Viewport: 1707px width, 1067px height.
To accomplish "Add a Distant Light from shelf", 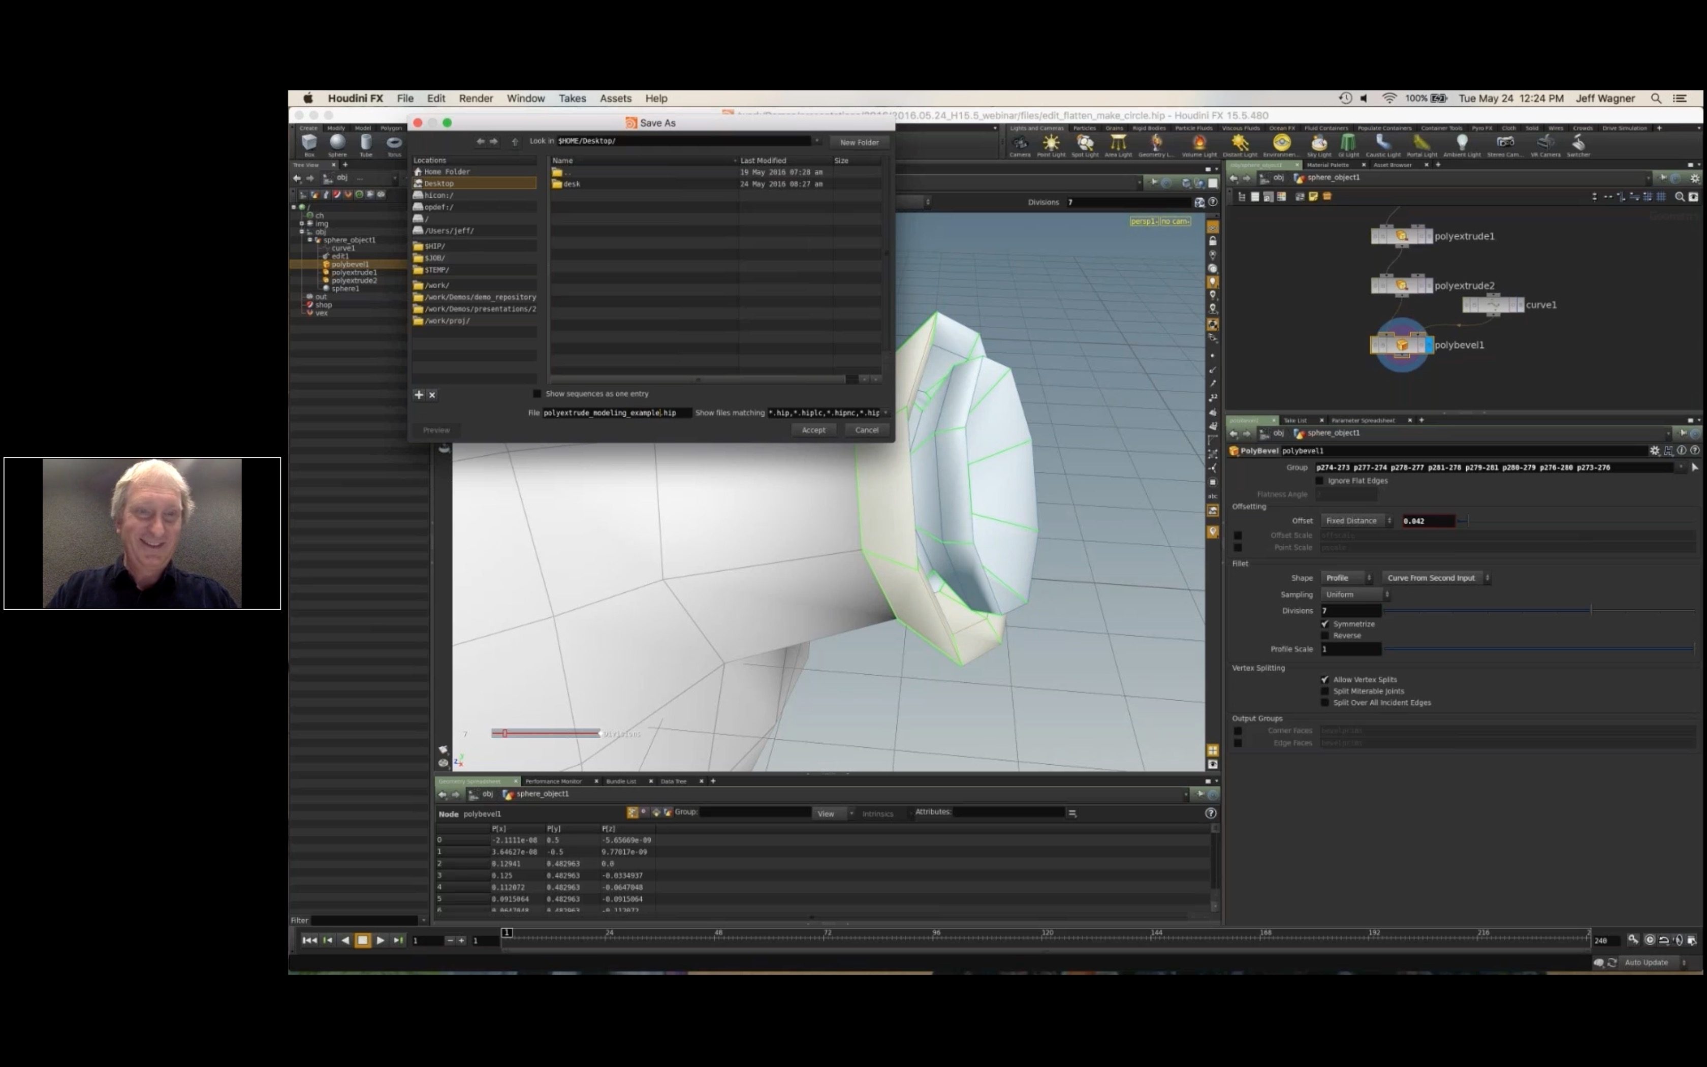I will (1240, 145).
